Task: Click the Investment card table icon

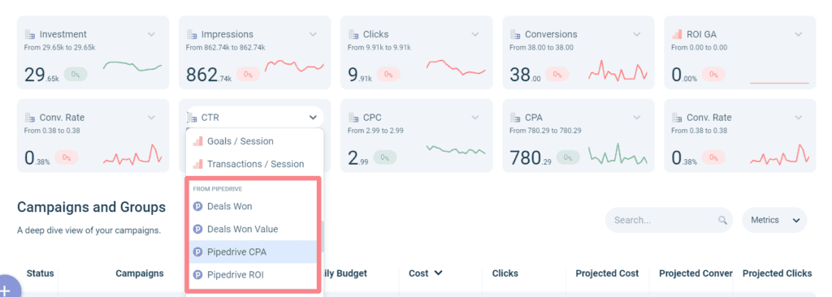Action: [x=30, y=34]
